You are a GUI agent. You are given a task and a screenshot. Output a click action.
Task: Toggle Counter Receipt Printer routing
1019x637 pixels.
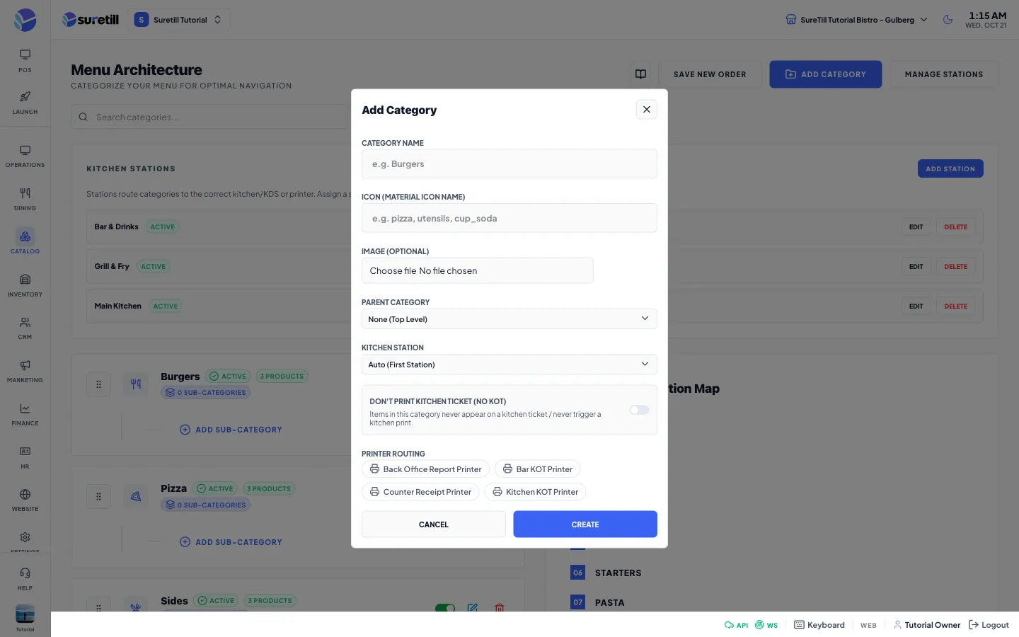tap(420, 492)
